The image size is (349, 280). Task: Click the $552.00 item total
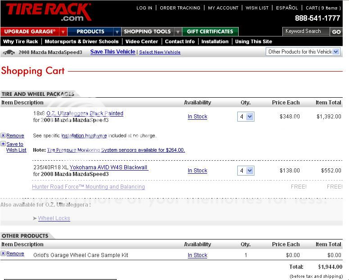pyautogui.click(x=331, y=171)
